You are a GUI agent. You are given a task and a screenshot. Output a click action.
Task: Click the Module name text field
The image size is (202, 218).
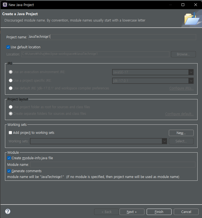(x=113, y=165)
